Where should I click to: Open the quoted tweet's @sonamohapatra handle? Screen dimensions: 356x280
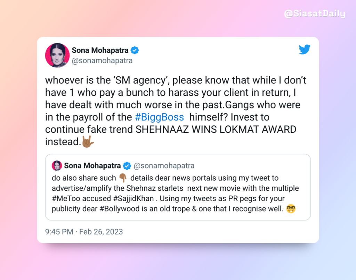(164, 166)
